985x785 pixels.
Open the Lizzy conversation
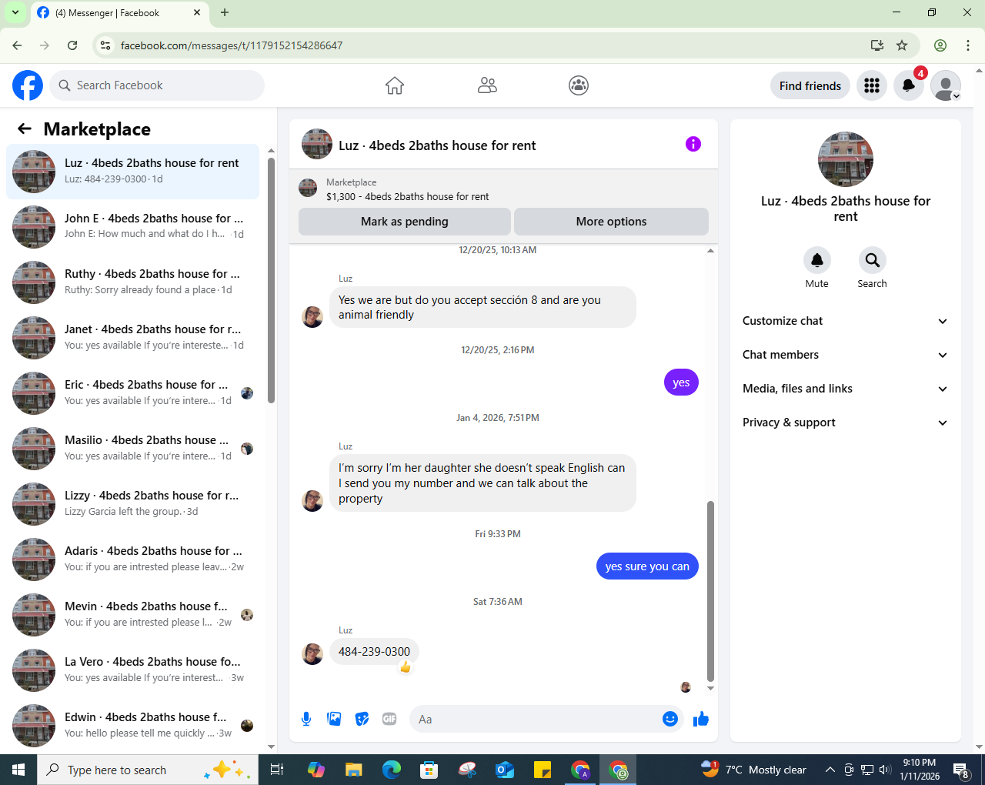[x=132, y=503]
